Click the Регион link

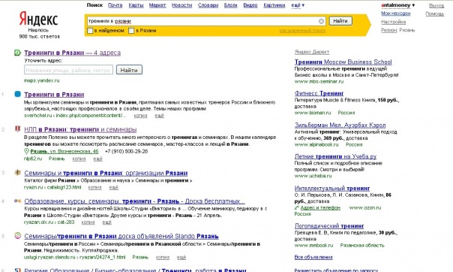click(388, 30)
